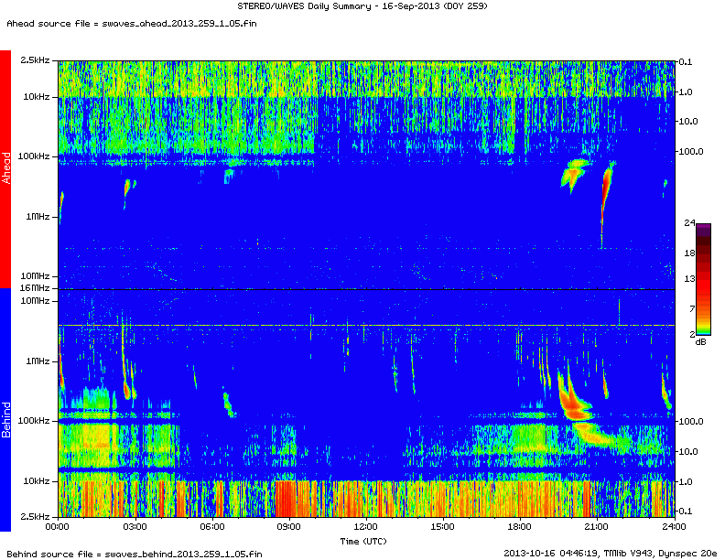Click the dB unit label under color scale
Image resolution: width=725 pixels, height=560 pixels.
click(x=701, y=341)
